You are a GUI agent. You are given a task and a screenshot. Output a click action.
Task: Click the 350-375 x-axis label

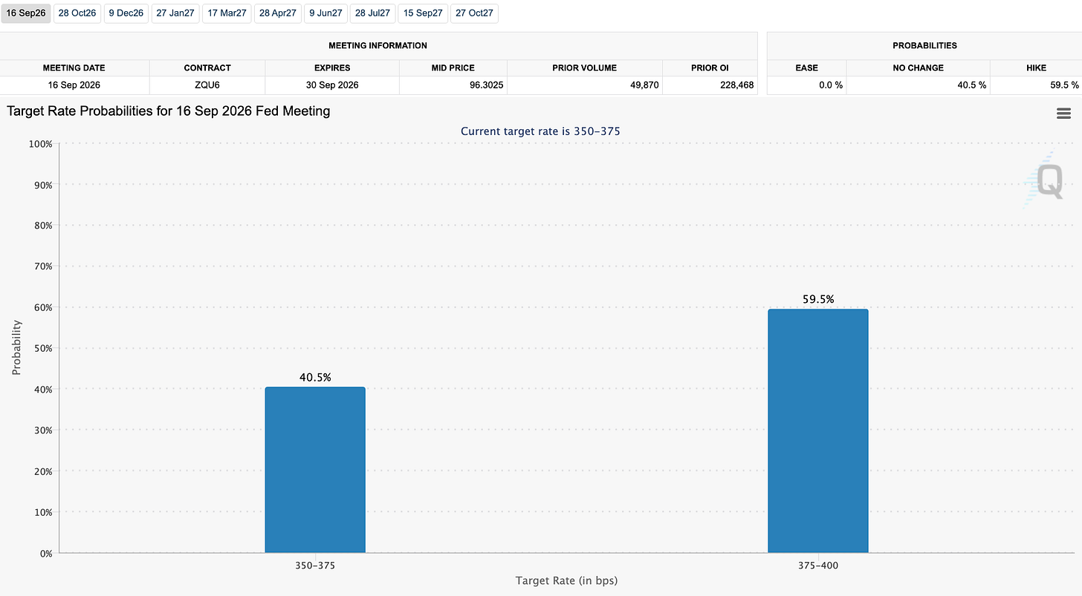[x=315, y=564]
